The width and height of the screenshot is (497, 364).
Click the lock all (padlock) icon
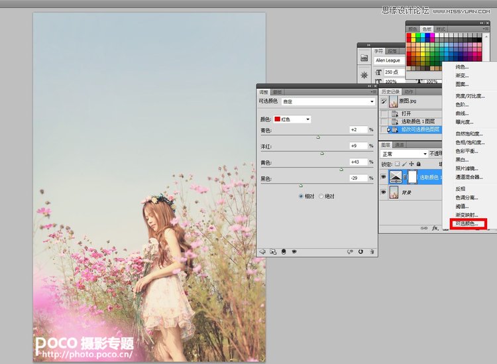tap(419, 164)
